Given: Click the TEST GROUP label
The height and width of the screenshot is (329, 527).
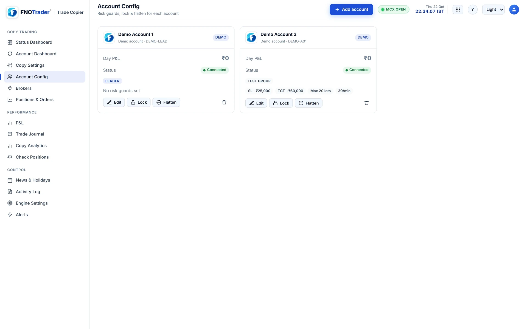Looking at the screenshot, I should click(259, 81).
